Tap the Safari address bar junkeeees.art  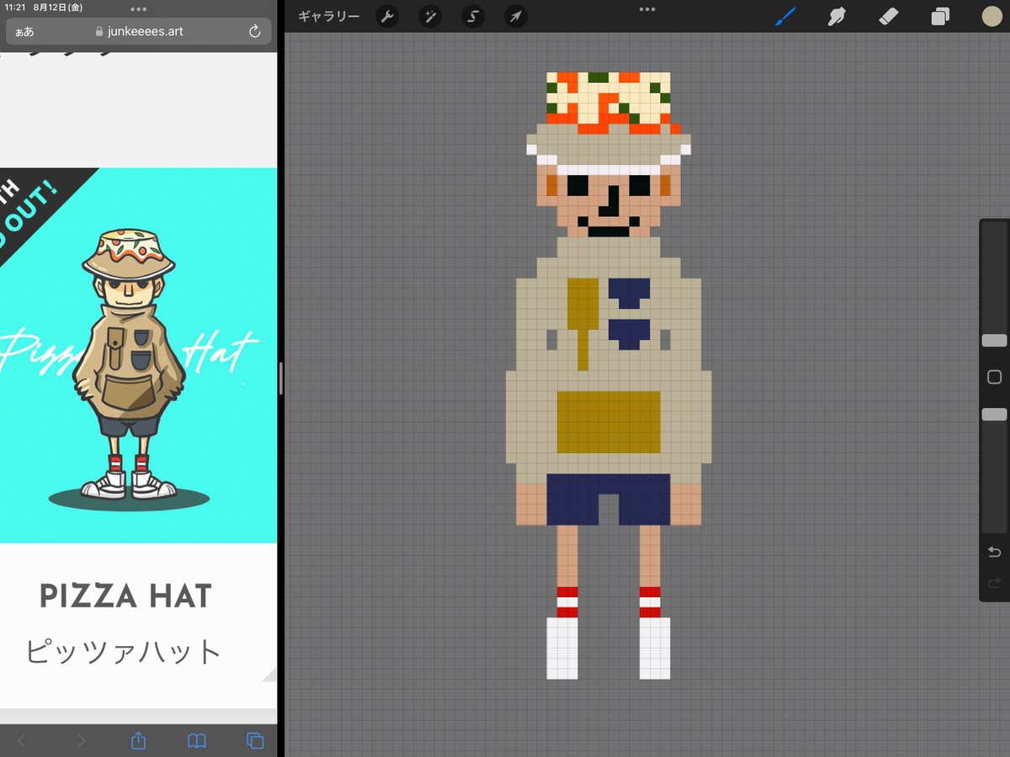pyautogui.click(x=139, y=31)
